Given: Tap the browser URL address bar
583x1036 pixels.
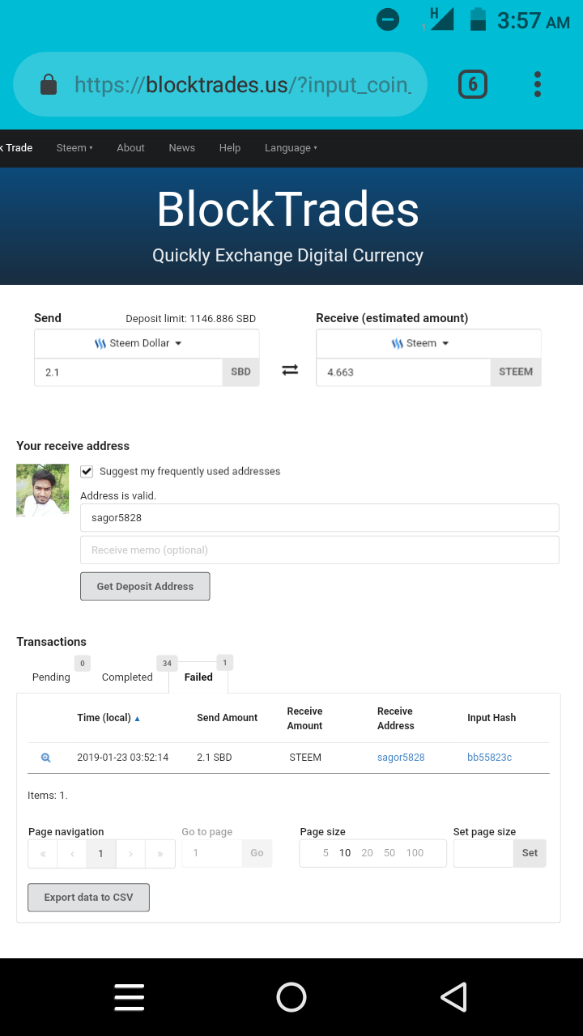Looking at the screenshot, I should coord(220,84).
